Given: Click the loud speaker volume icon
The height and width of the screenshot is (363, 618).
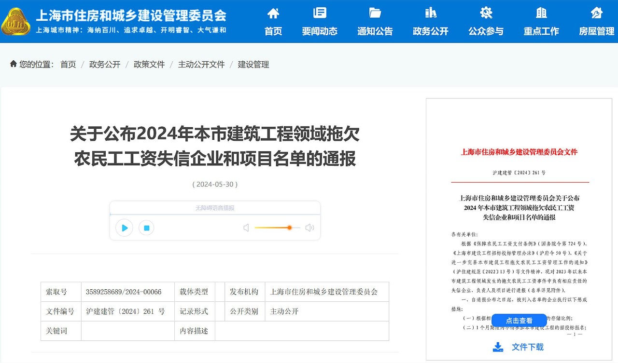Looking at the screenshot, I should pos(309,228).
